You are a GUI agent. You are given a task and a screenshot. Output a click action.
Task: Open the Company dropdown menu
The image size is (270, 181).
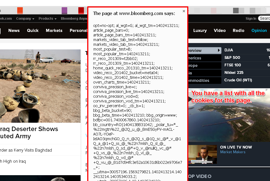pyautogui.click(x=25, y=19)
